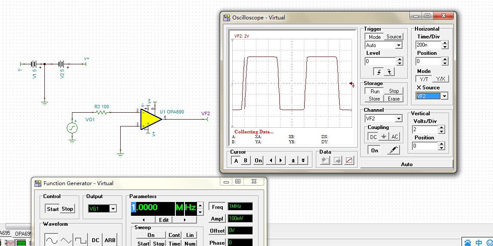Click the channel probe color icon
The height and width of the screenshot is (246, 493).
(393, 150)
